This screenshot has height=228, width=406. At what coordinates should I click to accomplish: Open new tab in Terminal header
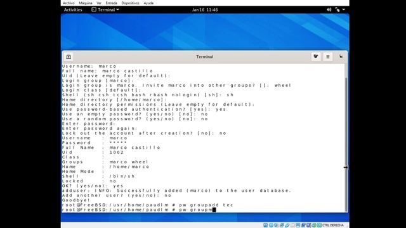tap(69, 56)
